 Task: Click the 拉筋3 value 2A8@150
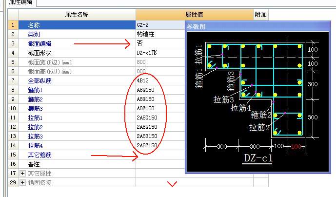point(147,136)
